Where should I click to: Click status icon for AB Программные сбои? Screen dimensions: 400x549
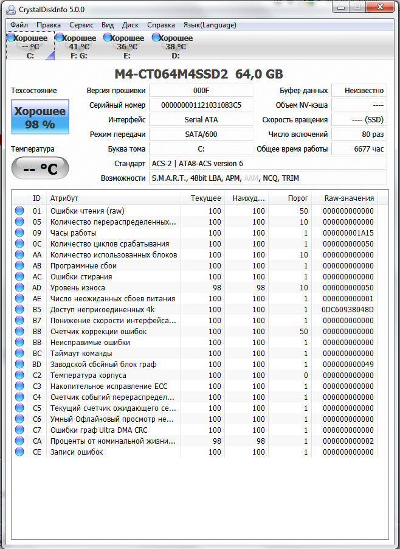[19, 266]
